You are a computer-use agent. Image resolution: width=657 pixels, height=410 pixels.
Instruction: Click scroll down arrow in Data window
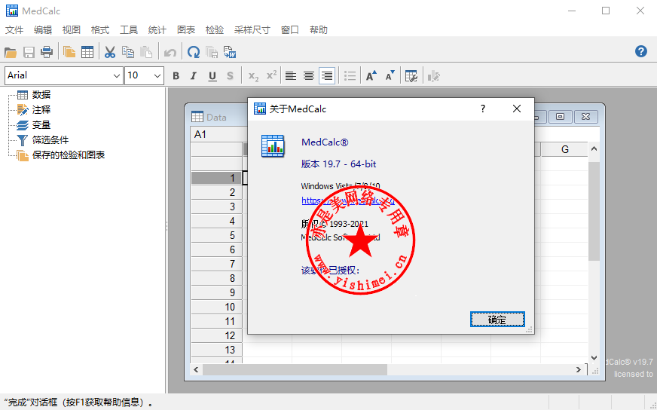point(594,357)
